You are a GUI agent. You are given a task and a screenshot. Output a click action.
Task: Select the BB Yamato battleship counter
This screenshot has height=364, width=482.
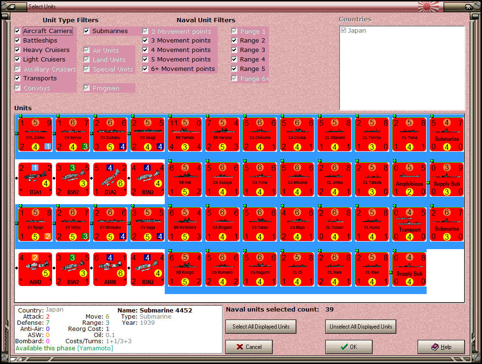[185, 135]
